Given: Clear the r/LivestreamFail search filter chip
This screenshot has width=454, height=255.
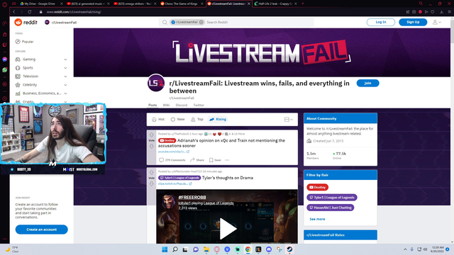Looking at the screenshot, I should point(201,22).
